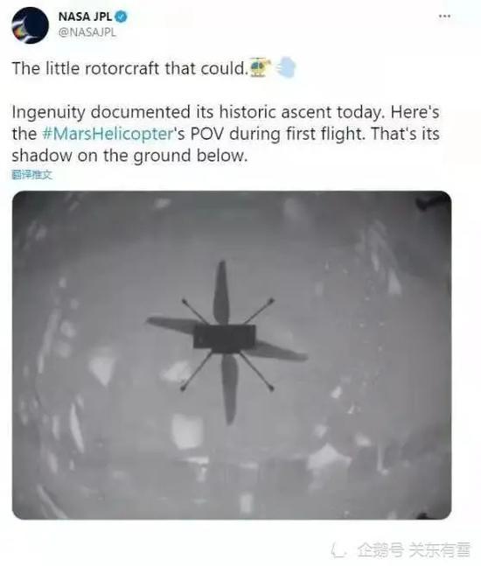Image resolution: width=481 pixels, height=566 pixels.
Task: Click the word 'Ingenuity' in the tweet
Action: pyautogui.click(x=48, y=113)
